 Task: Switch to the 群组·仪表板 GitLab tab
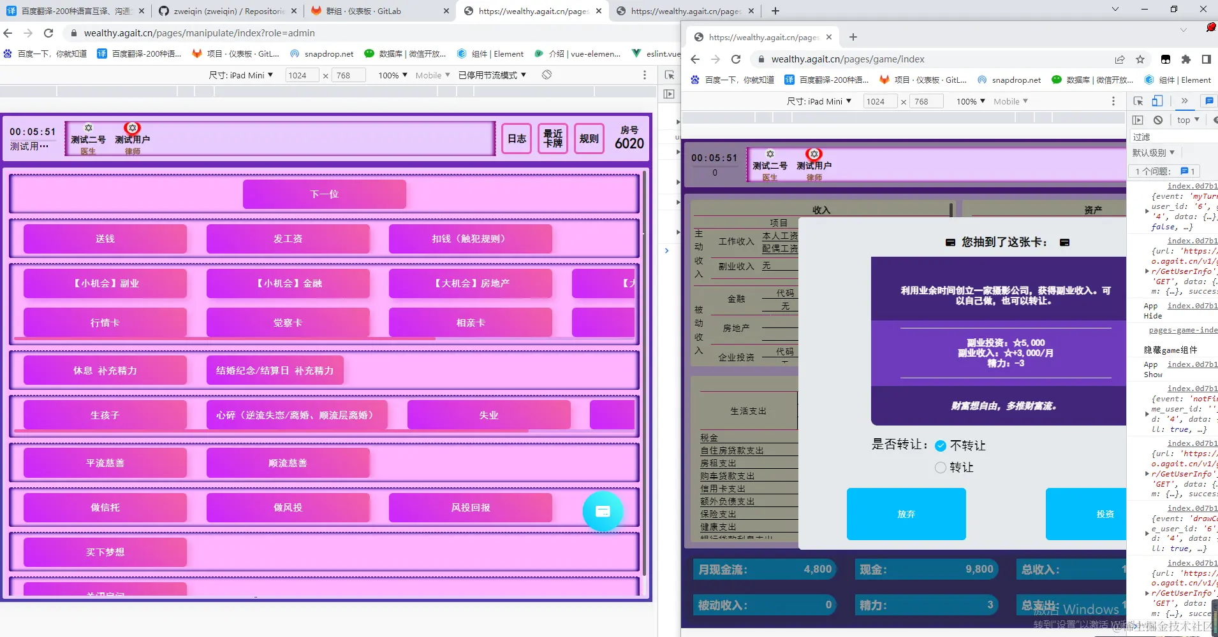[380, 11]
